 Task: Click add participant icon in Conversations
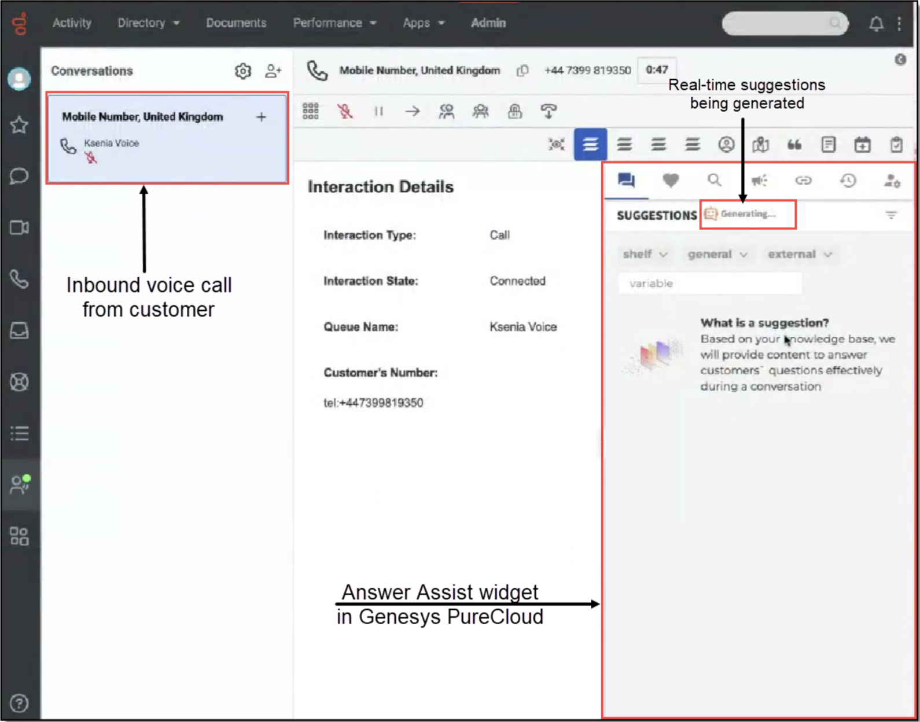point(273,71)
